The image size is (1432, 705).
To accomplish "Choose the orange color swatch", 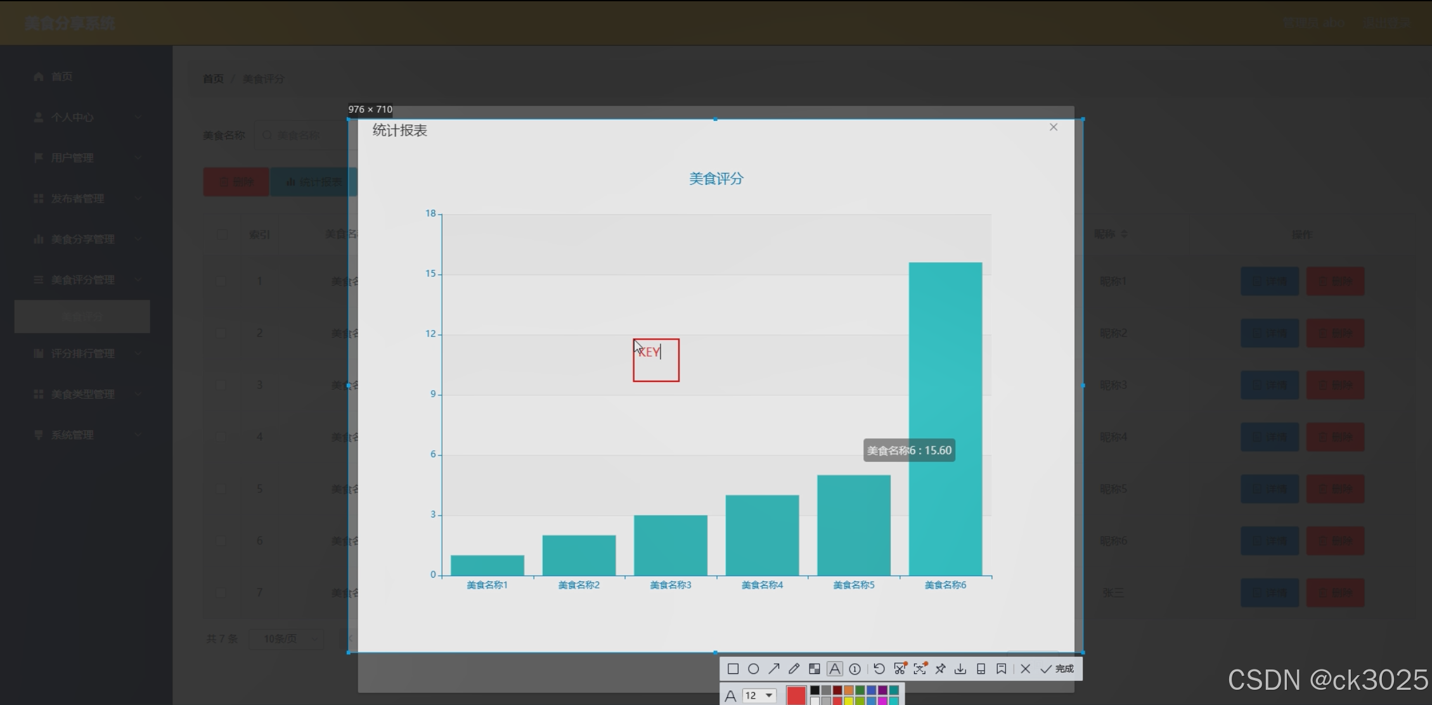I will (x=849, y=690).
